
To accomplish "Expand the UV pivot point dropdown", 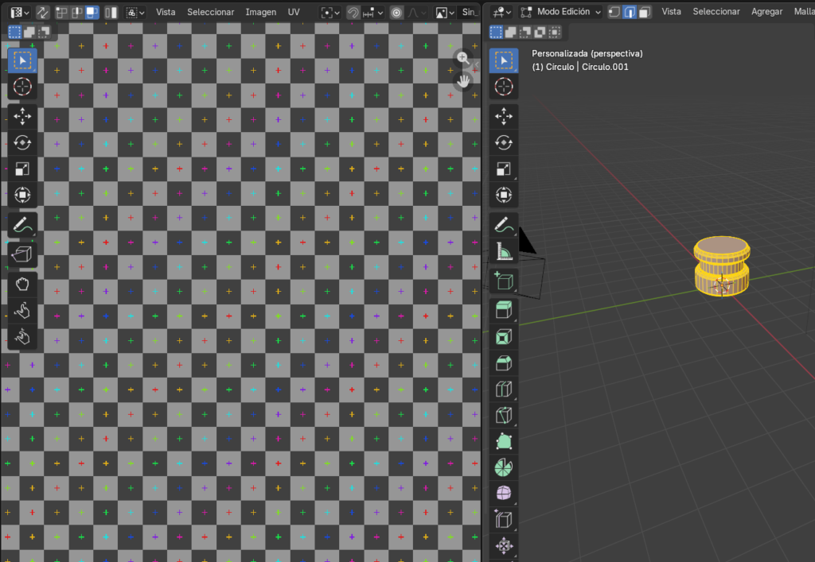I will tap(329, 12).
